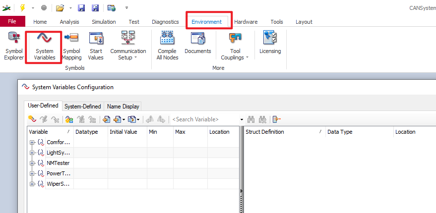436x213 pixels.
Task: Click the binoculars clear search icon
Action: point(262,119)
